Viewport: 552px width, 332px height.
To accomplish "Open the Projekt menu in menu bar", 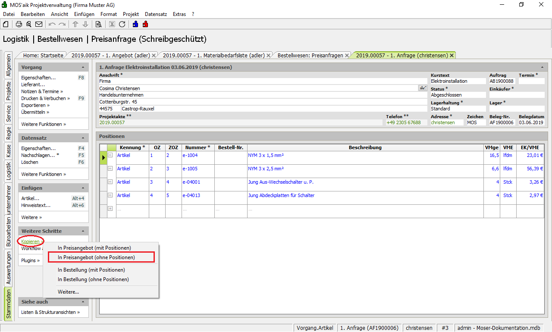I will point(131,14).
